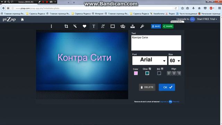Open the Arial font dropdown
Viewport: 222px width, 125px height.
(150, 60)
